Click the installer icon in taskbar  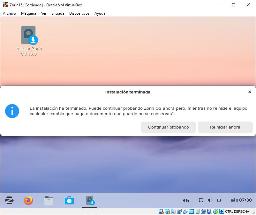click(90, 200)
